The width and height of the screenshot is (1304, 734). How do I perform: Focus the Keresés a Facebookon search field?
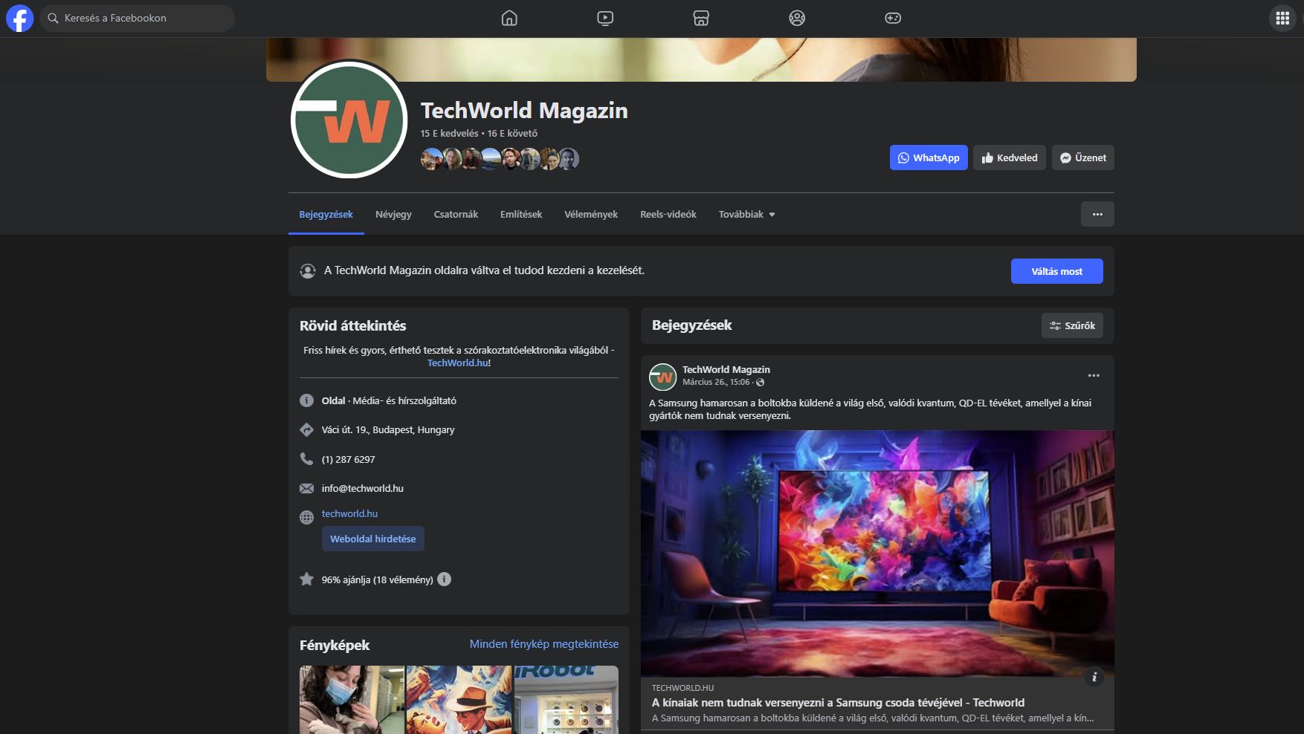pos(138,18)
